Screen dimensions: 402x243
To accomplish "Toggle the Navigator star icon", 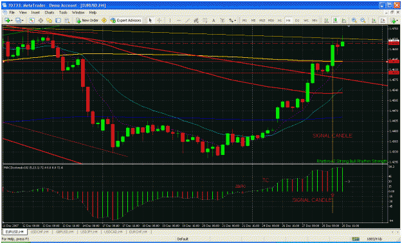I will tap(50, 21).
